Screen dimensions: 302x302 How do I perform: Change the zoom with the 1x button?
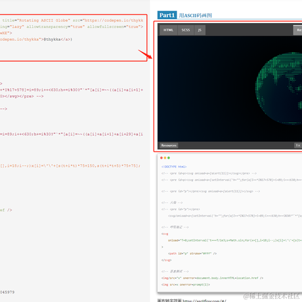298,145
